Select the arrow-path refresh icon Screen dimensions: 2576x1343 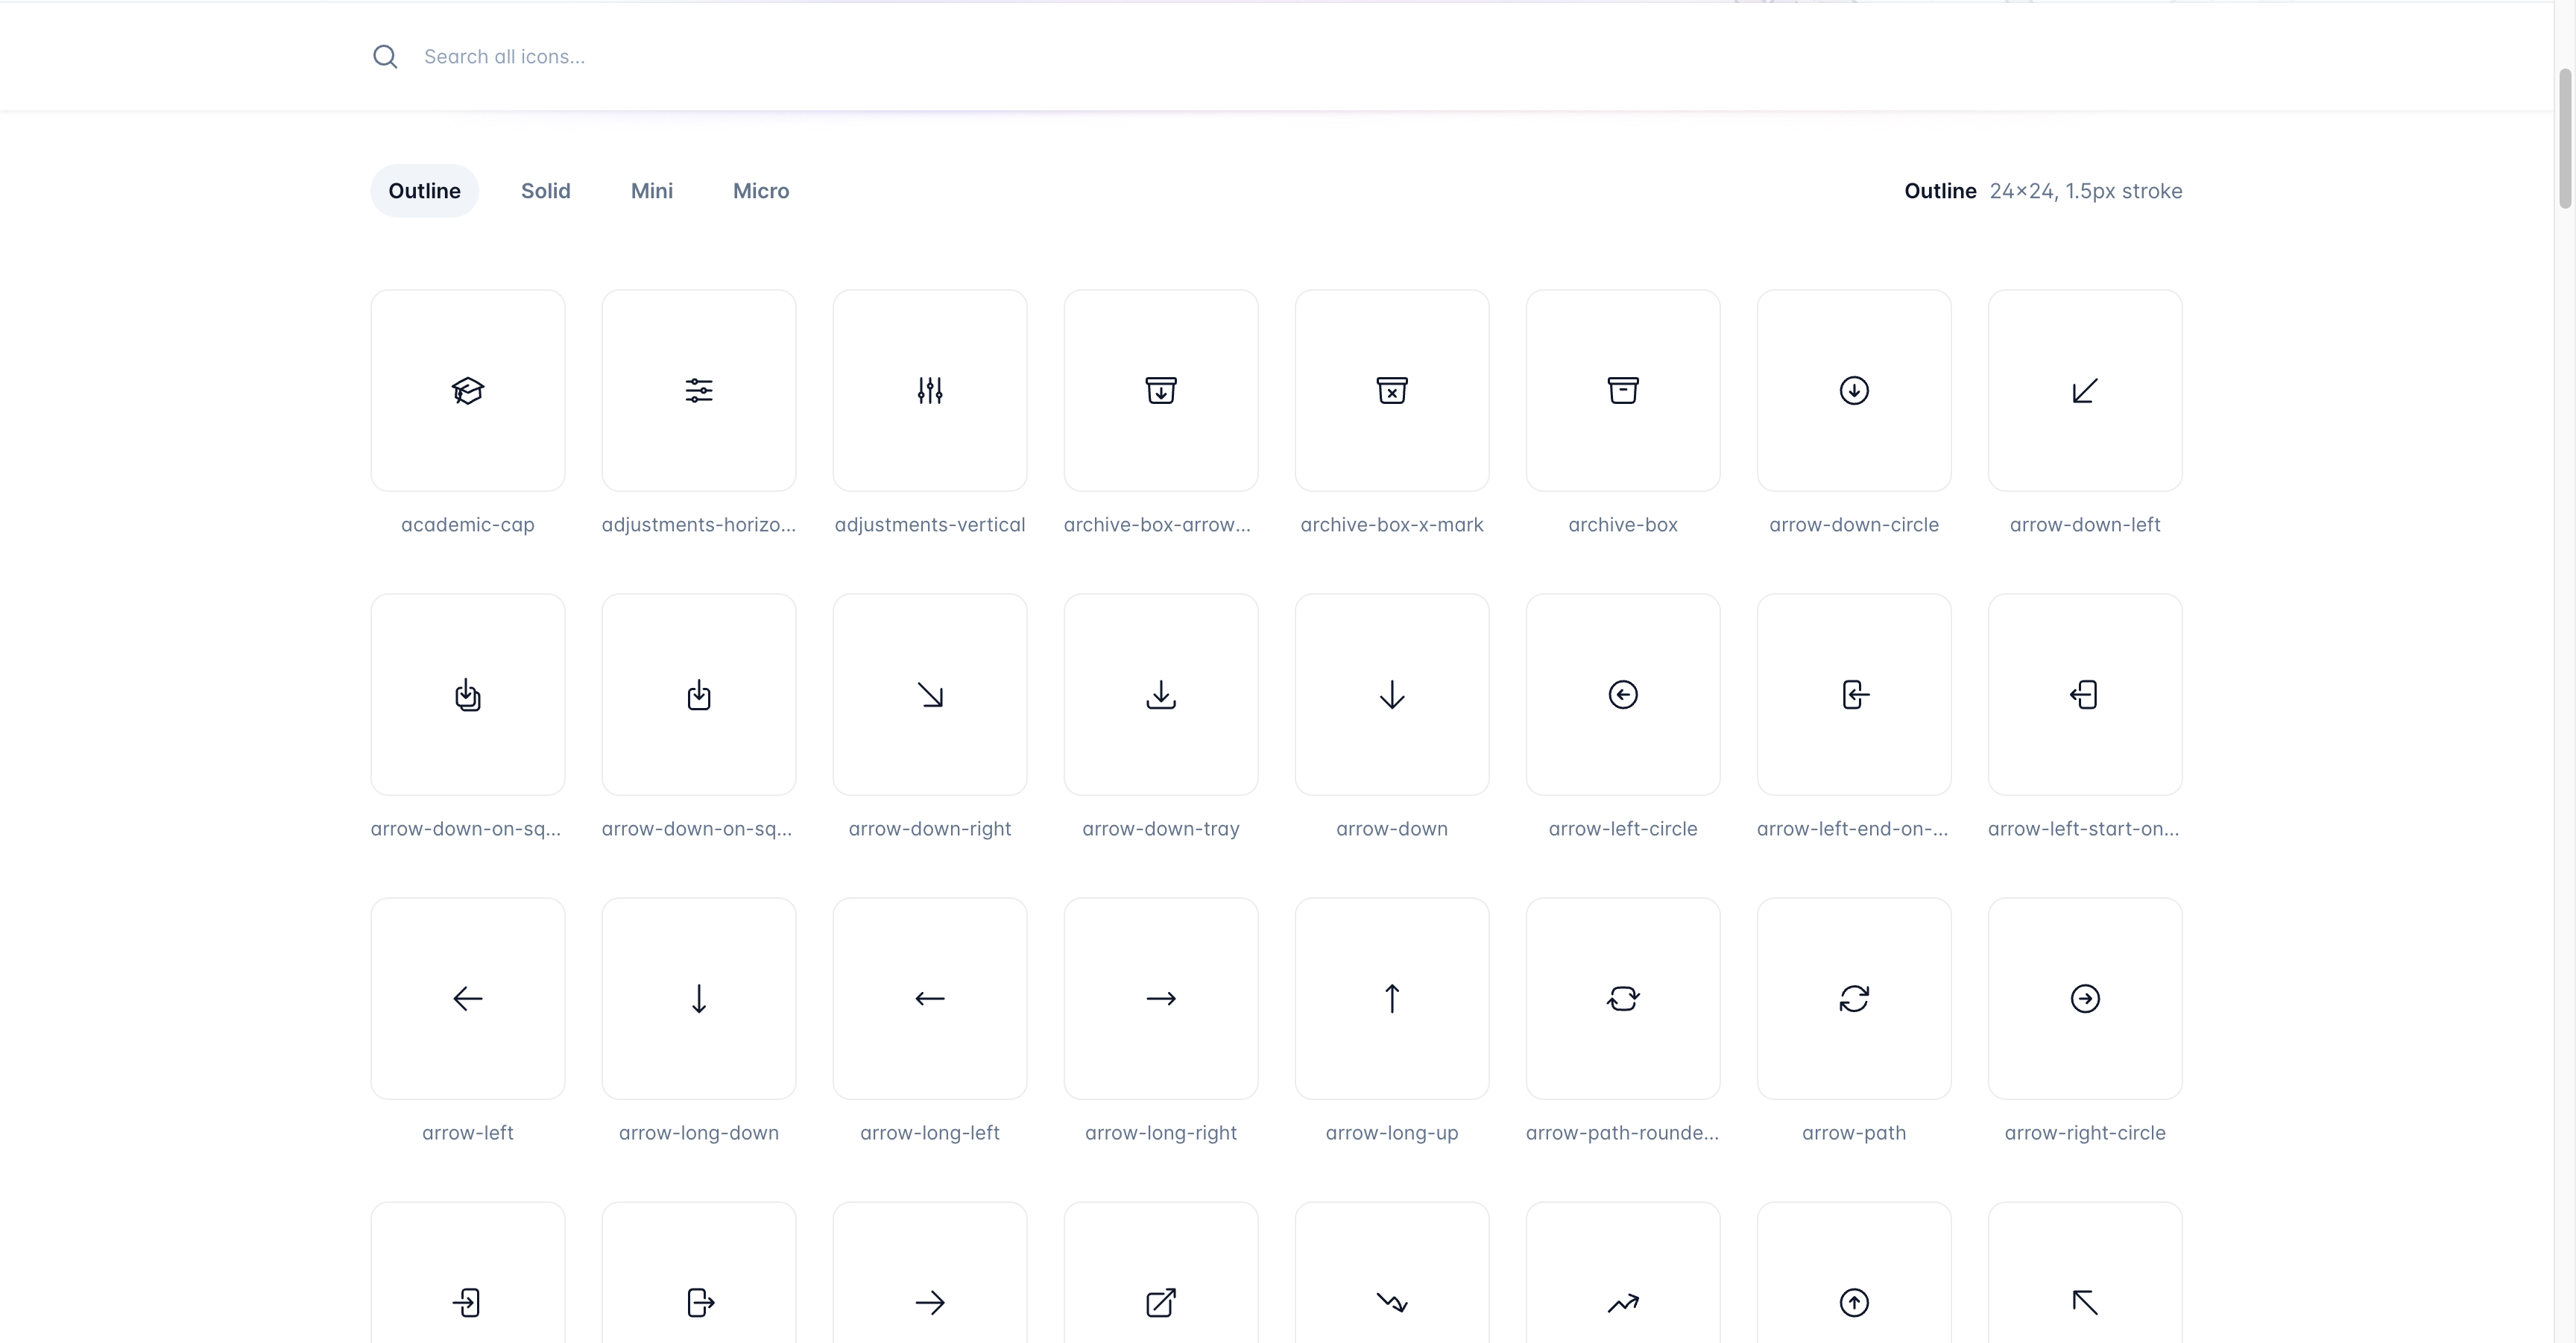[1854, 998]
